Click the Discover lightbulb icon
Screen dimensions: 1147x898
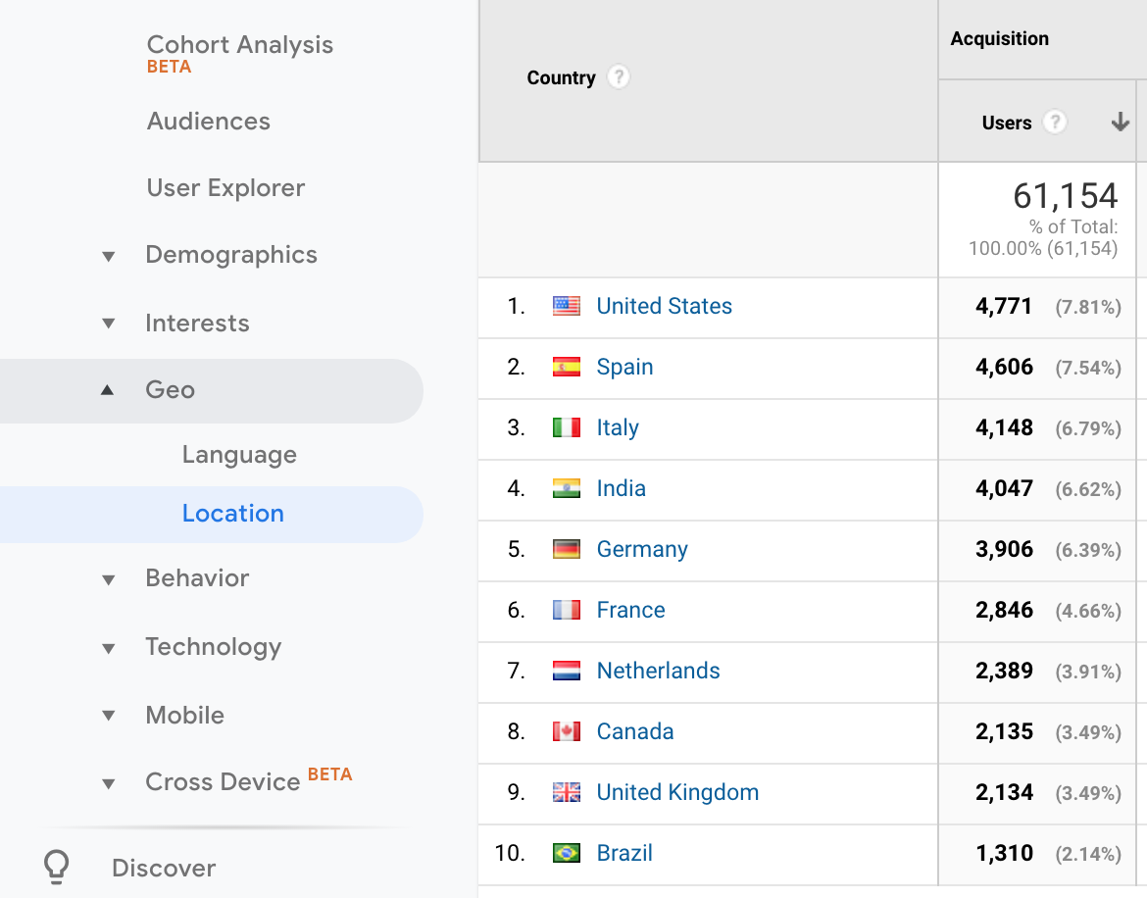click(57, 867)
